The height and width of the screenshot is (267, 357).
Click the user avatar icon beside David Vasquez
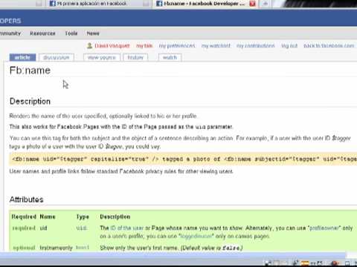[x=89, y=46]
